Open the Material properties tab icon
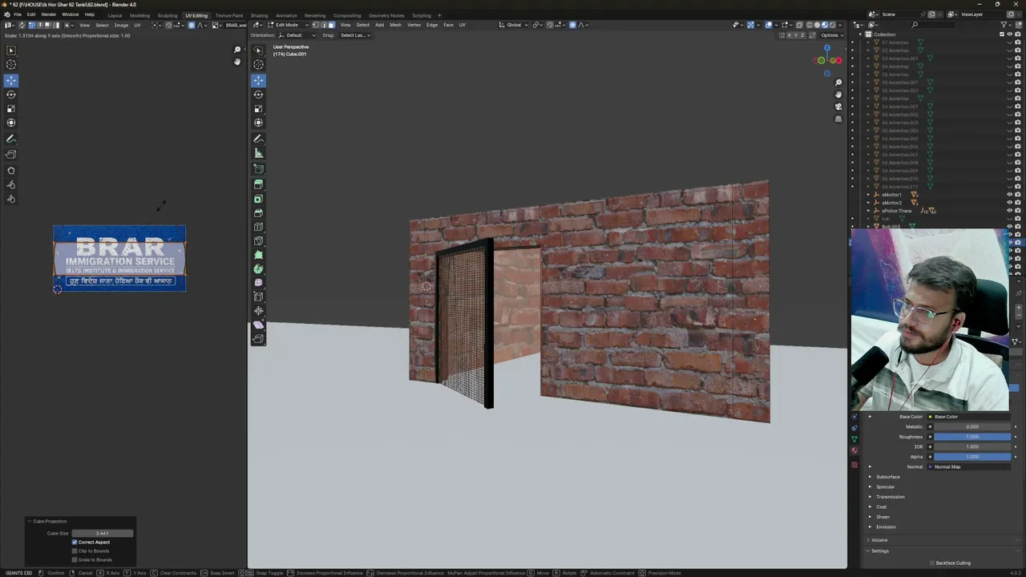Viewport: 1026px width, 577px height. (854, 450)
